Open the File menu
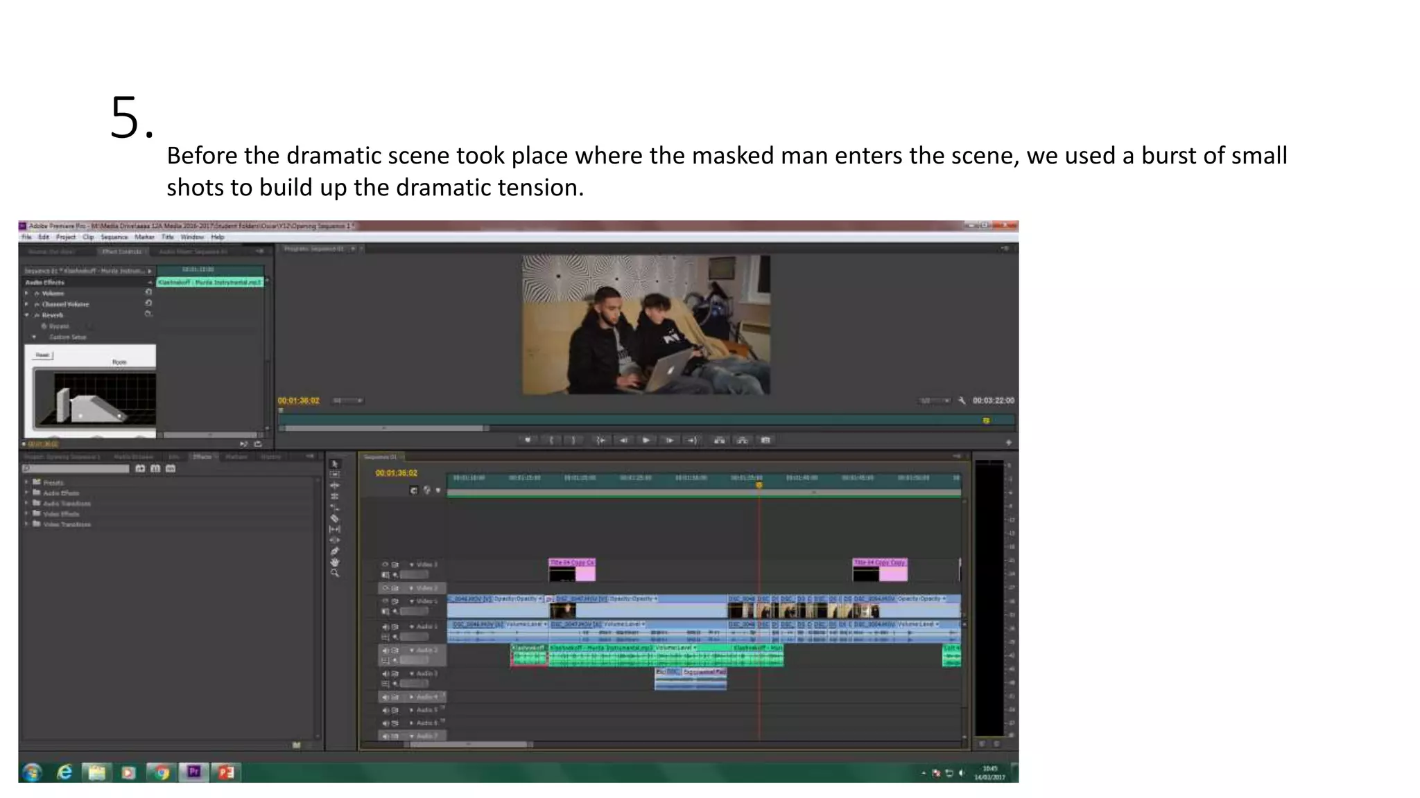Viewport: 1420px width, 798px height. tap(26, 237)
